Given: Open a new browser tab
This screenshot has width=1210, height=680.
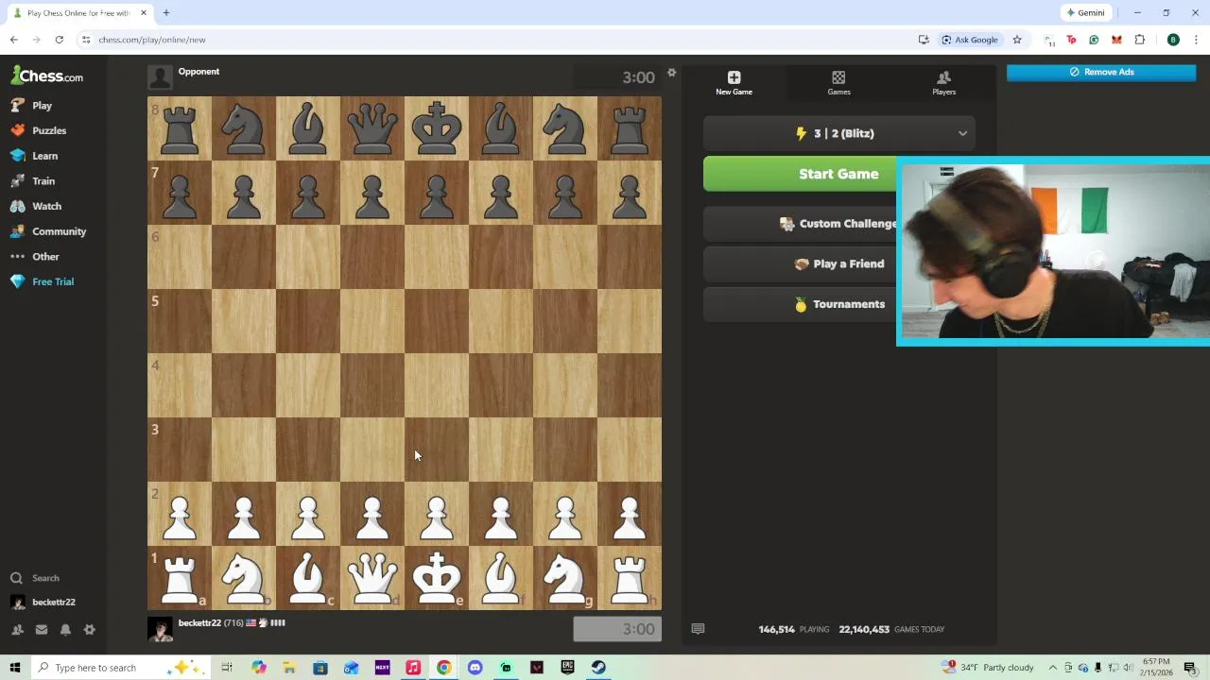Looking at the screenshot, I should coord(166,13).
